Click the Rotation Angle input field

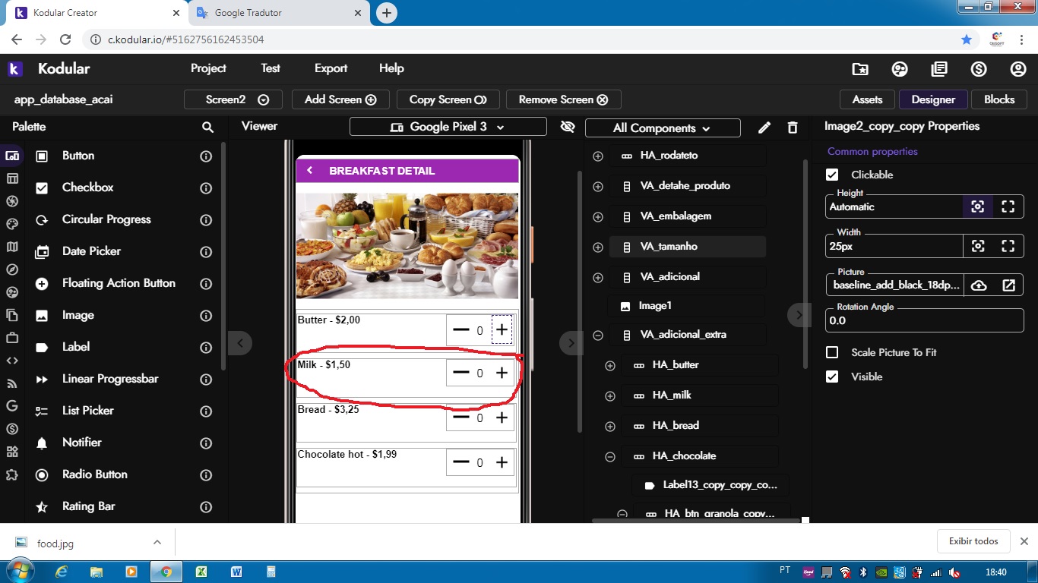coord(924,320)
